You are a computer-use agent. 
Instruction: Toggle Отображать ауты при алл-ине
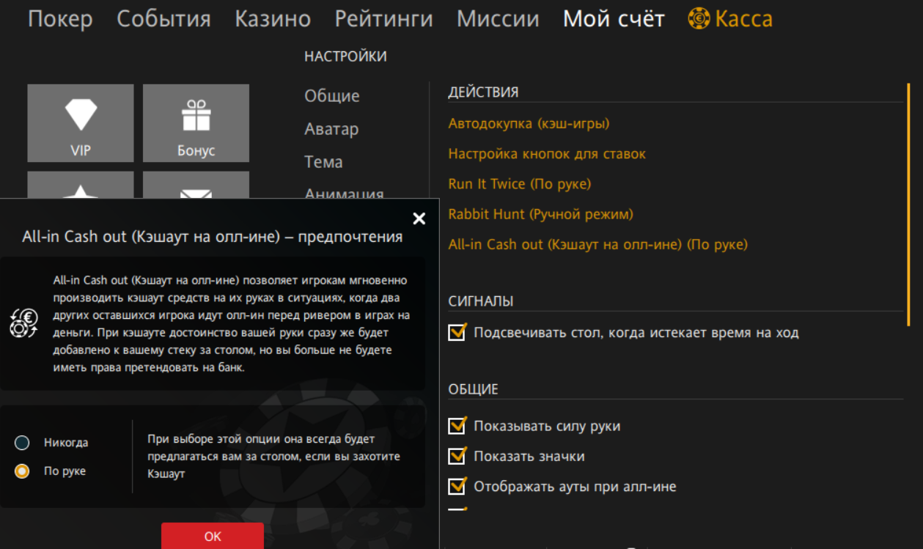[x=457, y=486]
